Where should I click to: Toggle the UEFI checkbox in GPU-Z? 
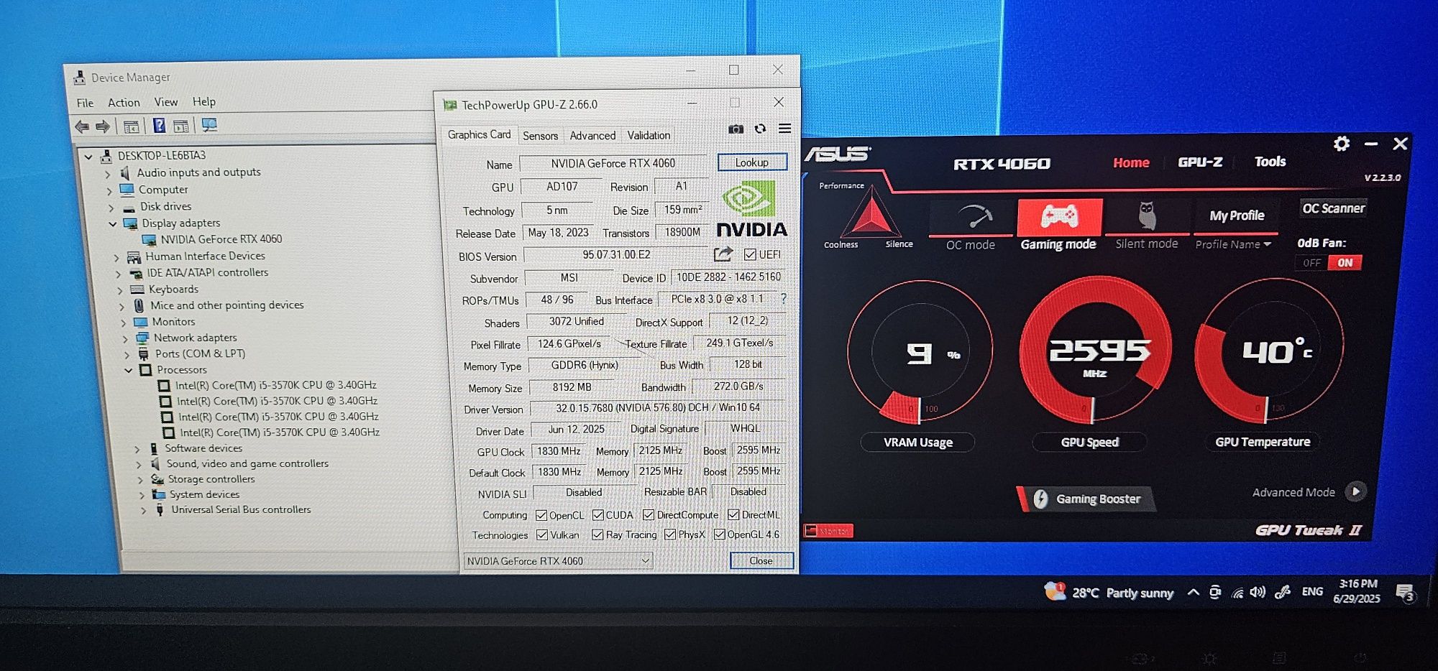point(750,254)
